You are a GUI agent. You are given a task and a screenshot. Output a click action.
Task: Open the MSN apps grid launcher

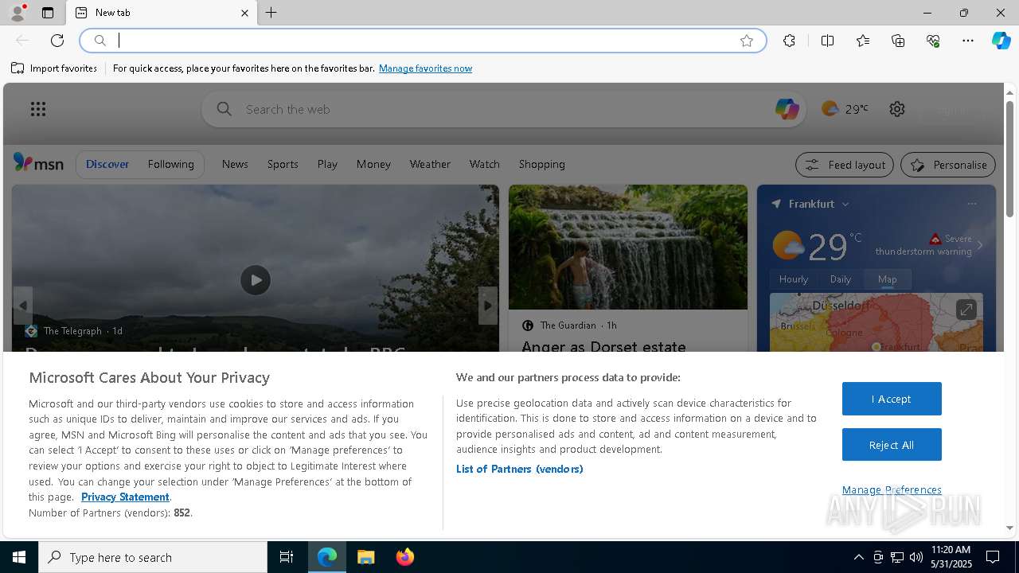tap(38, 109)
